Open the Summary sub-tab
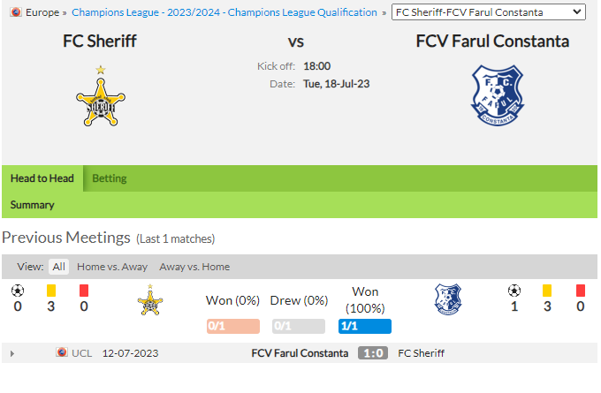The image size is (601, 393). click(32, 205)
